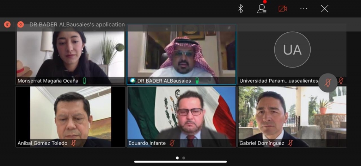Click the red muted icon in top-left banner
Image resolution: width=361 pixels, height=166 pixels.
tap(7, 25)
